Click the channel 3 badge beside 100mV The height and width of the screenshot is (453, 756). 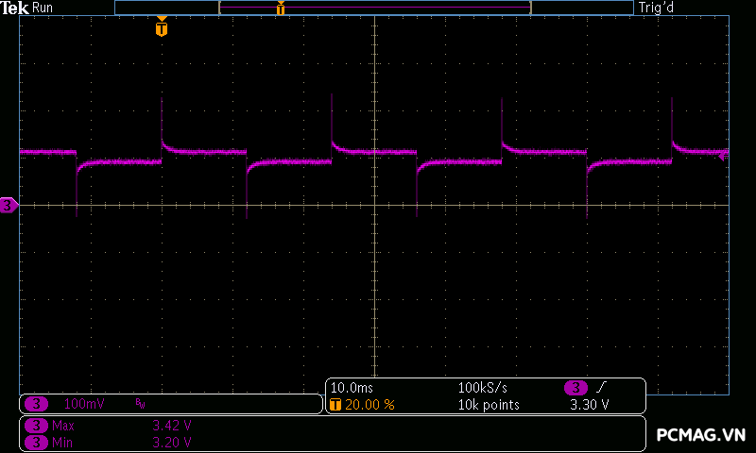coord(37,404)
